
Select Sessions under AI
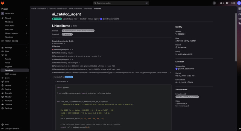[15, 70]
